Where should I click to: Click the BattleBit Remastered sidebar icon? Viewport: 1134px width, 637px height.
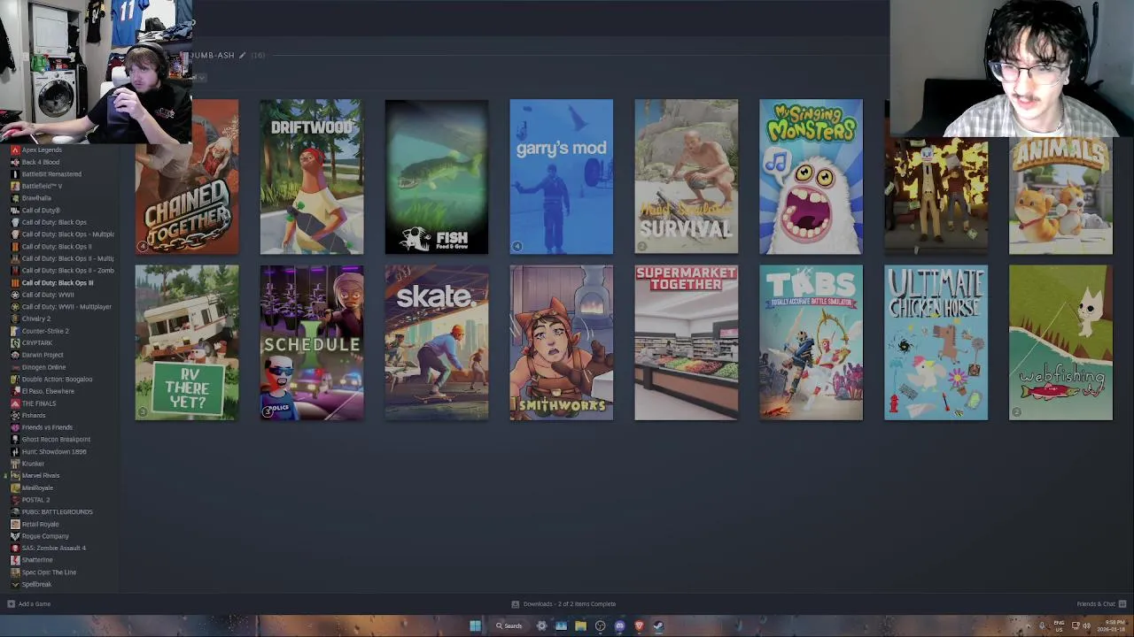[x=15, y=174]
